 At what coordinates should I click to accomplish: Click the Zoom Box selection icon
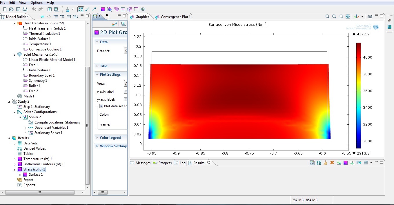pyautogui.click(x=341, y=17)
